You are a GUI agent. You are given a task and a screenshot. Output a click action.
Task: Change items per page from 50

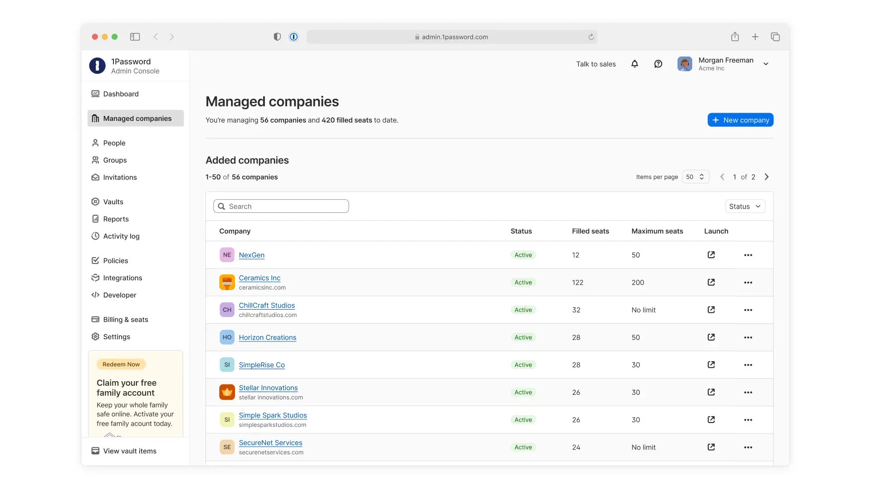[695, 177]
